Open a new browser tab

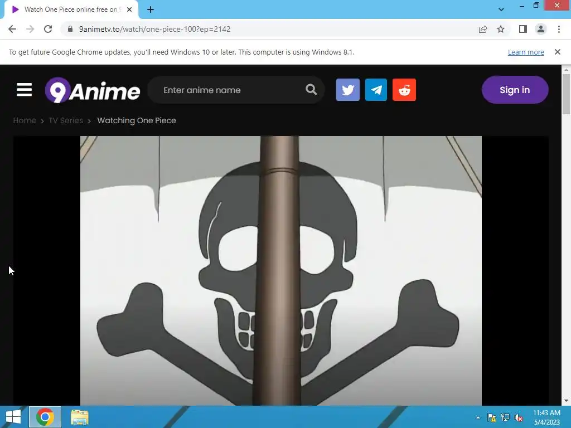151,9
